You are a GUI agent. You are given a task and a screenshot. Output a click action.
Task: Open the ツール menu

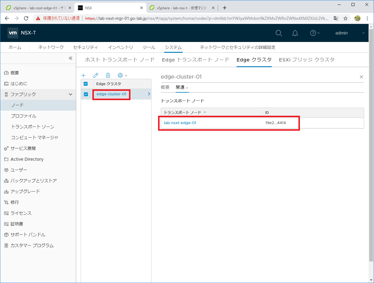149,47
